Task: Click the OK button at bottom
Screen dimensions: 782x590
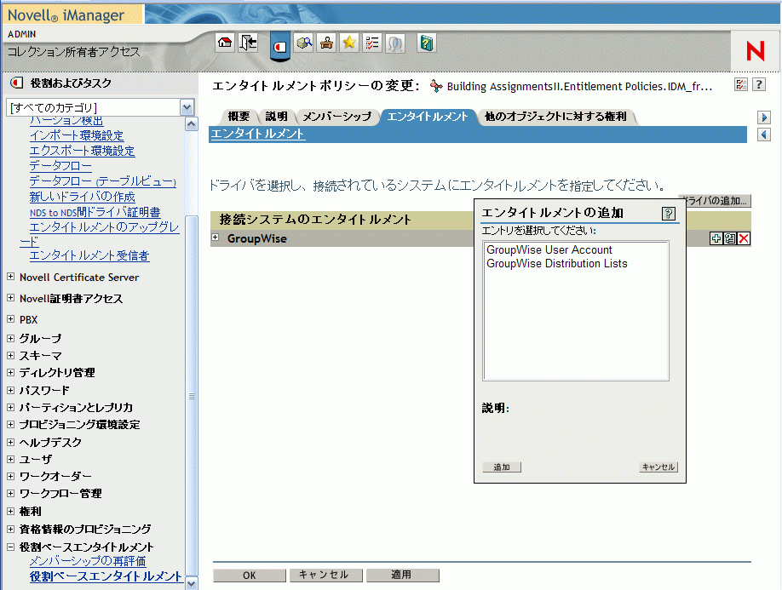Action: click(250, 575)
